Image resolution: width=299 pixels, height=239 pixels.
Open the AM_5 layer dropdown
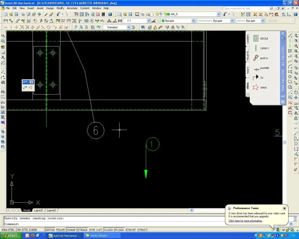click(x=219, y=14)
